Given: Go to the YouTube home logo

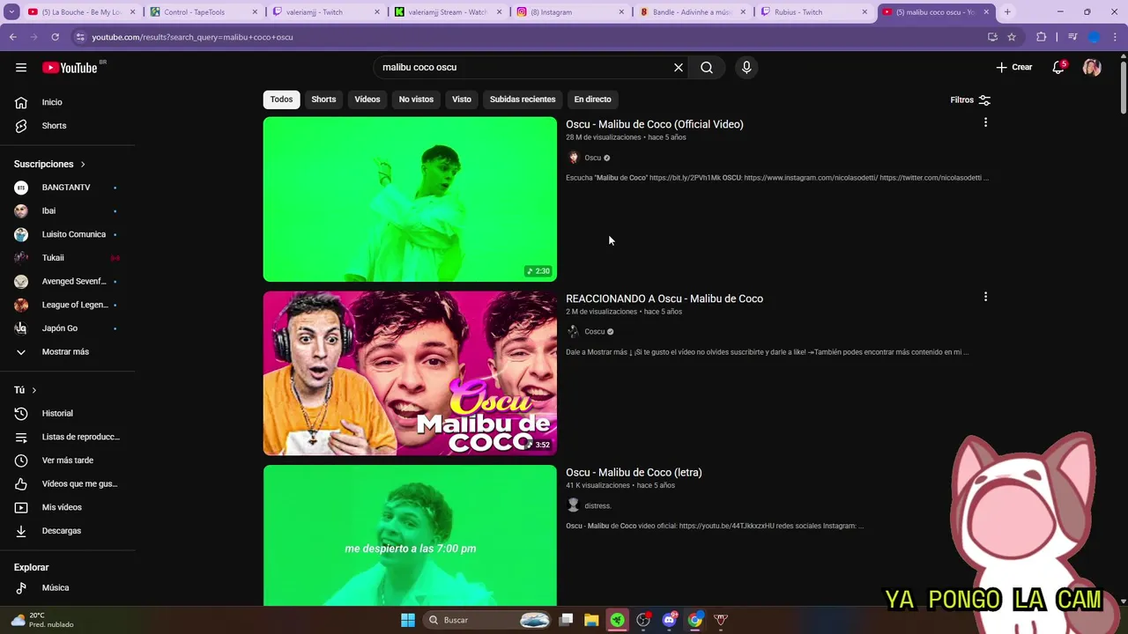Looking at the screenshot, I should coord(70,68).
